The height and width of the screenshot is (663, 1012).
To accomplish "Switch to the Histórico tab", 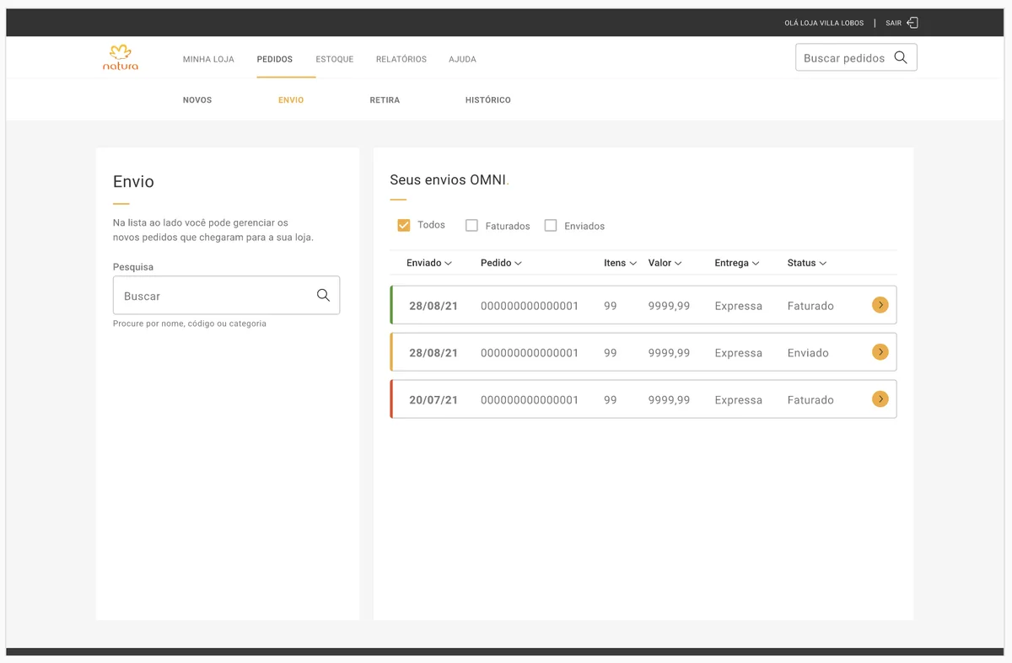I will point(488,100).
